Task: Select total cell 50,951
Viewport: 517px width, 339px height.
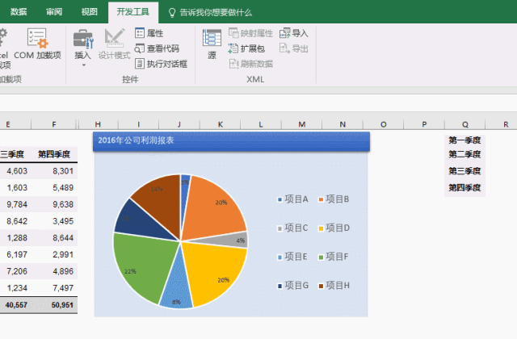Action: 54,305
